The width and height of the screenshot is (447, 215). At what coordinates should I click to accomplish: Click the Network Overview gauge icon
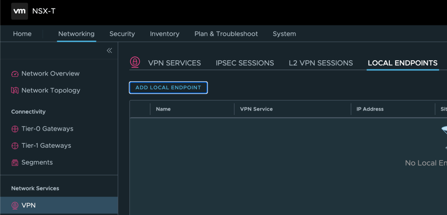[x=15, y=74]
